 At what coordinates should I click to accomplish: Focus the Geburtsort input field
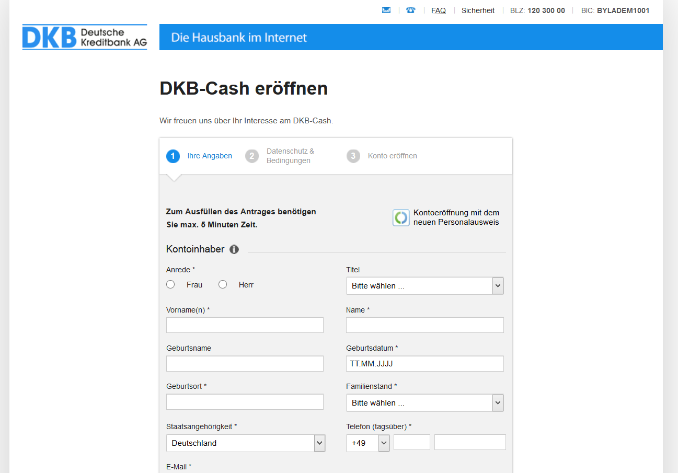point(245,402)
